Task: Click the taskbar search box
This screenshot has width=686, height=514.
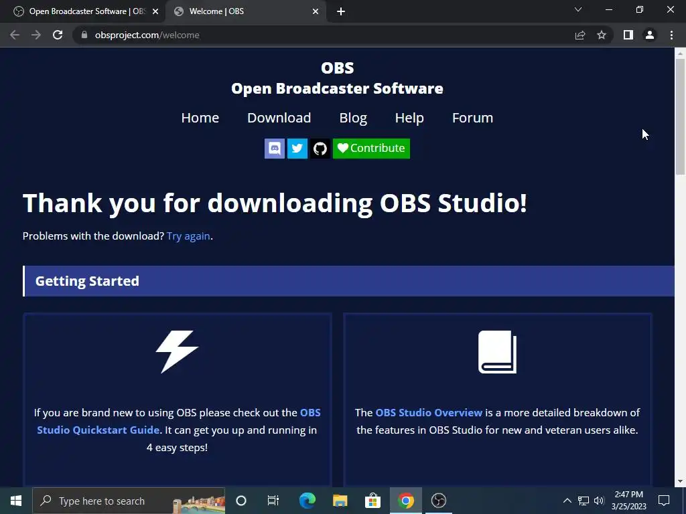Action: point(129,501)
